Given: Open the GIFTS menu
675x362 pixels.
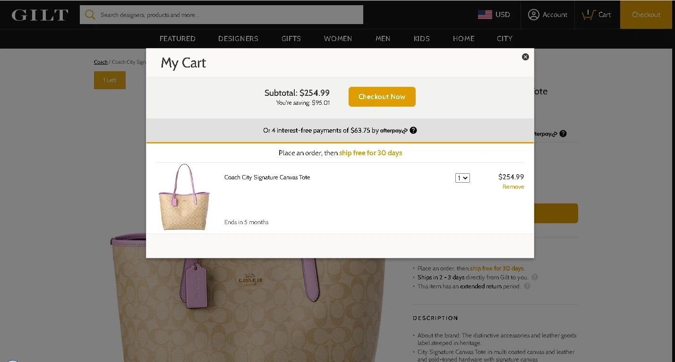Looking at the screenshot, I should point(291,39).
